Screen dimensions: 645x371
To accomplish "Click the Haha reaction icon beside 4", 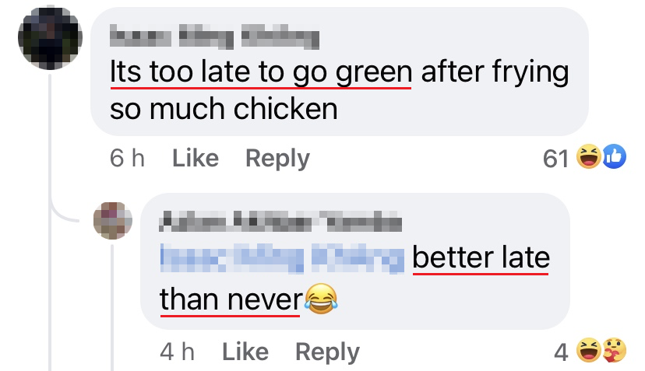I will (588, 350).
